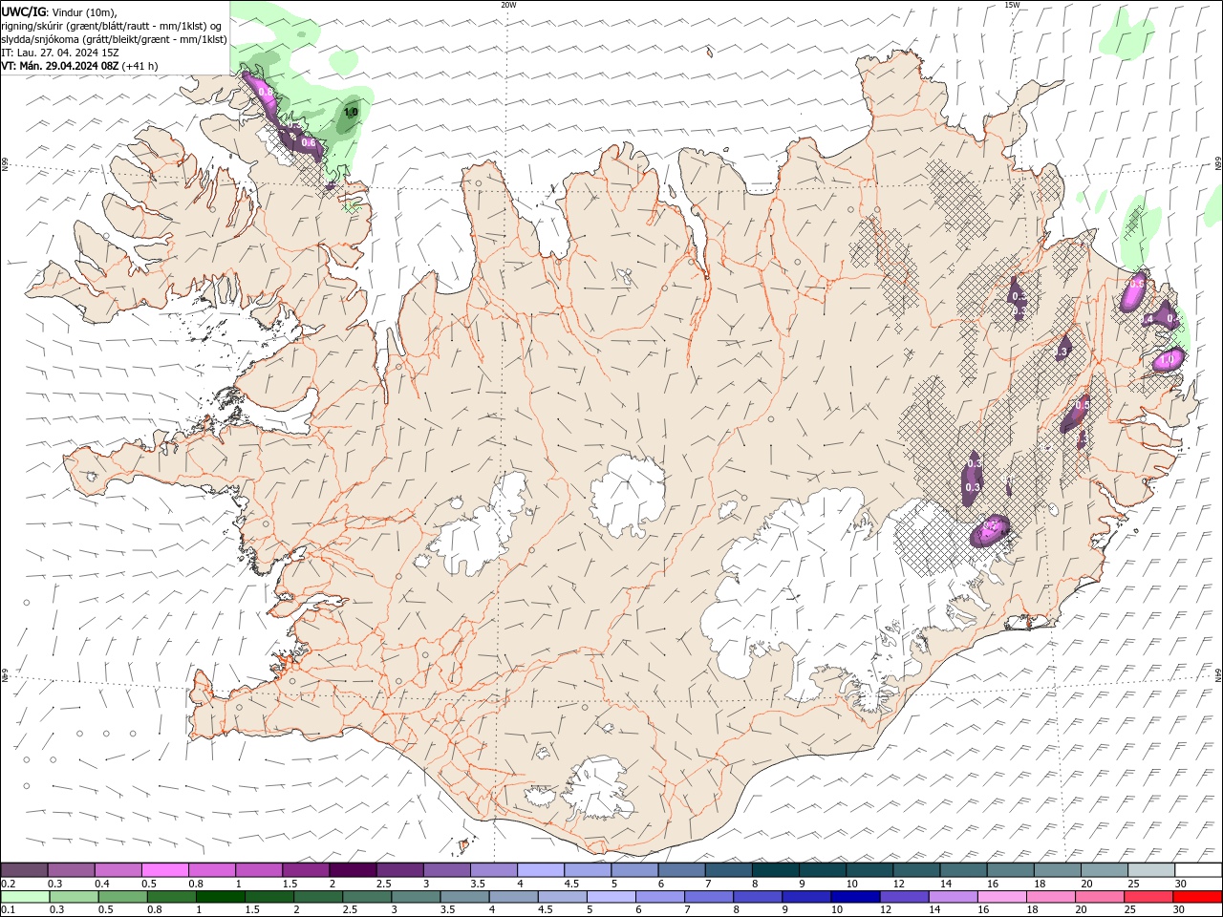Pick the lavender snow swatch starting at 4
Image resolution: width=1223 pixels, height=917 pixels.
[x=541, y=869]
